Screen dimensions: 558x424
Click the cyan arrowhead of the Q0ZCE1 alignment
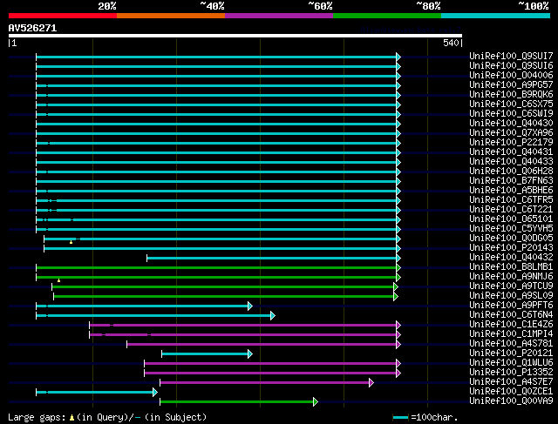[x=155, y=393]
